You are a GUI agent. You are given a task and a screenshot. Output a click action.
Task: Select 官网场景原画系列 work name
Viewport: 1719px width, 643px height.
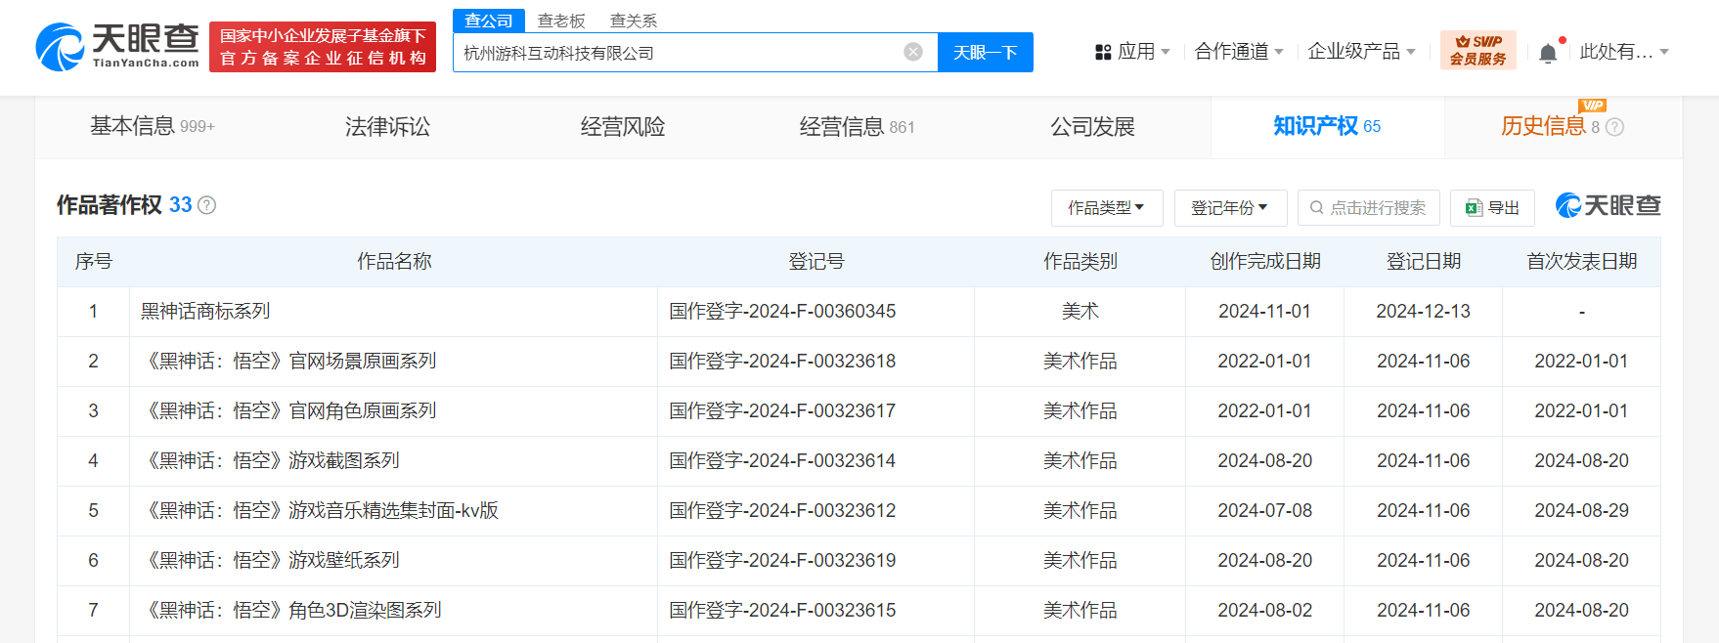[x=289, y=362]
